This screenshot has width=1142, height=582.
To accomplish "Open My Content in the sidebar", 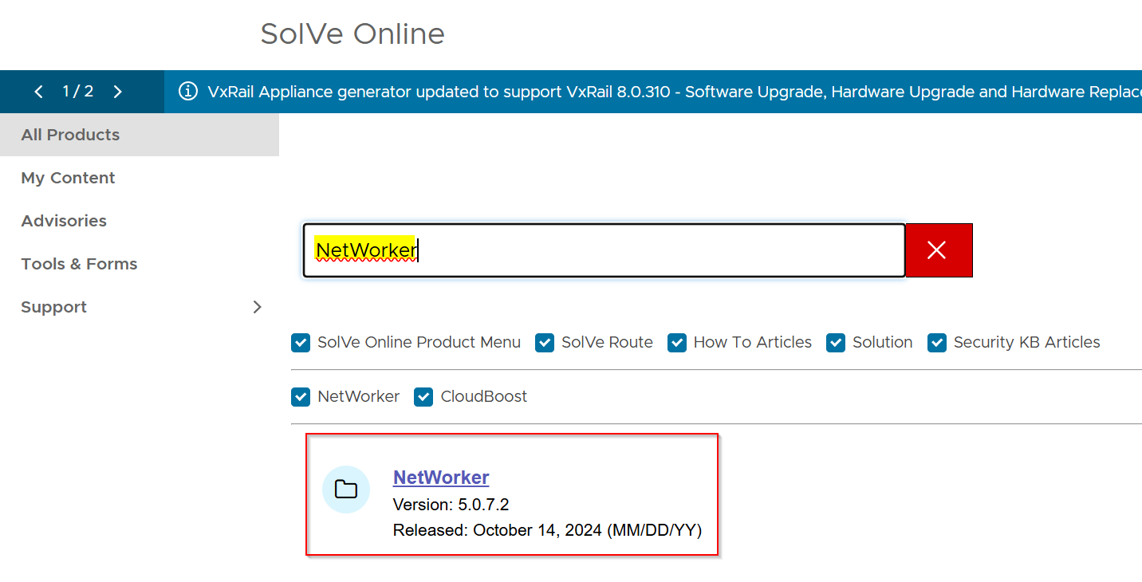I will 68,178.
